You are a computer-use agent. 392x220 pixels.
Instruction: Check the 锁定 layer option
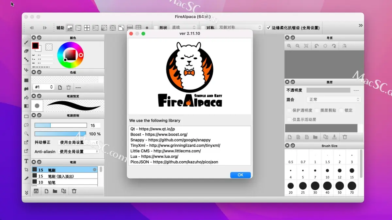[x=341, y=110]
